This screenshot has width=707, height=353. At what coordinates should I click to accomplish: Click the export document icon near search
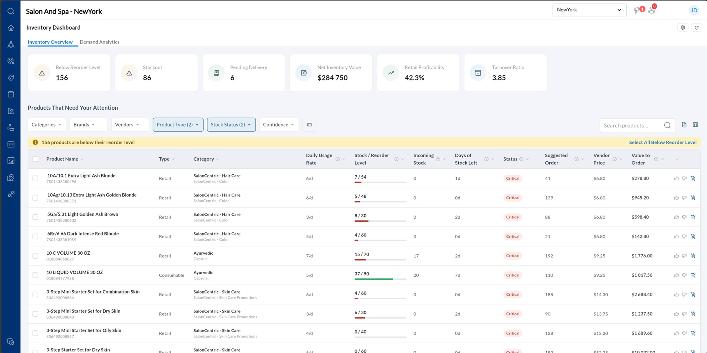(684, 125)
